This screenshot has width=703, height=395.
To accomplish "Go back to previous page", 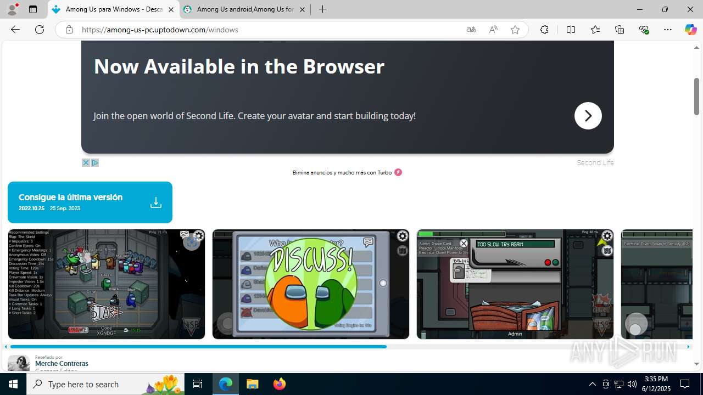I will 15,30.
